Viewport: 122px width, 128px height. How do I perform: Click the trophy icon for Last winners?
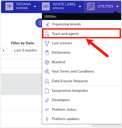pos(47,43)
